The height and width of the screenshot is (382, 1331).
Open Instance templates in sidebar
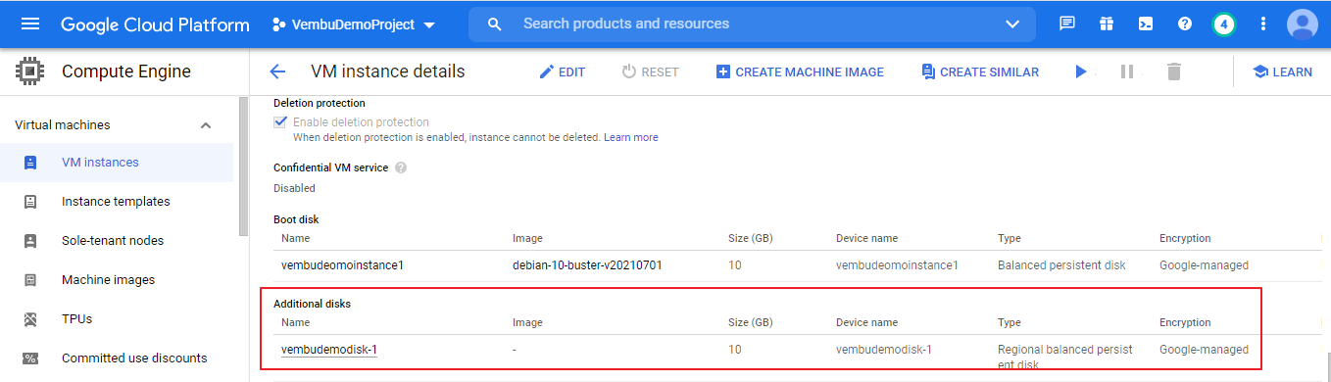point(117,202)
